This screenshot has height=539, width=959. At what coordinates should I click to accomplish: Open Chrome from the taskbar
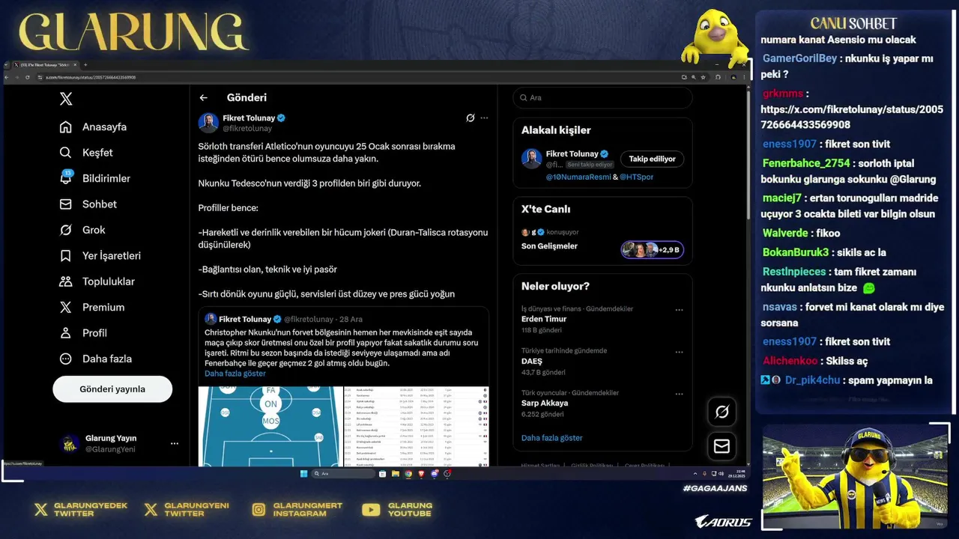click(x=408, y=474)
